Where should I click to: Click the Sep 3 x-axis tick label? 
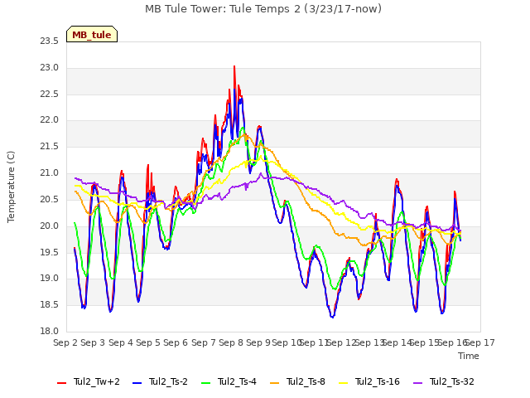(x=93, y=342)
